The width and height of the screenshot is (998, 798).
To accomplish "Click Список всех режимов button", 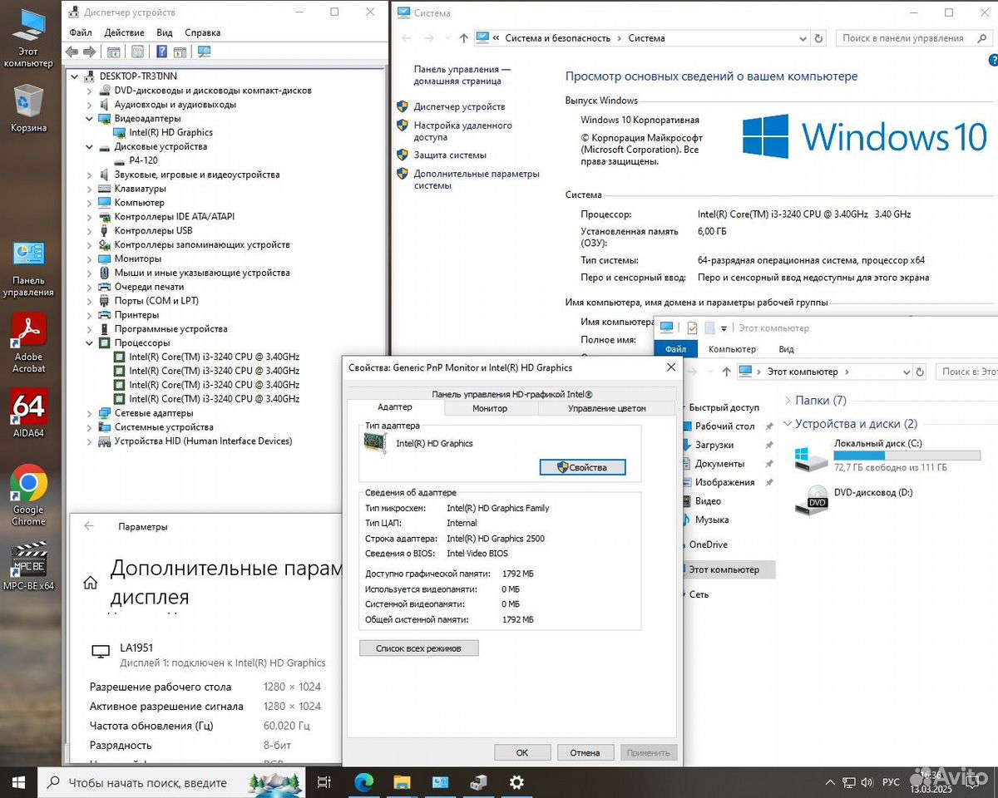I will click(x=418, y=648).
